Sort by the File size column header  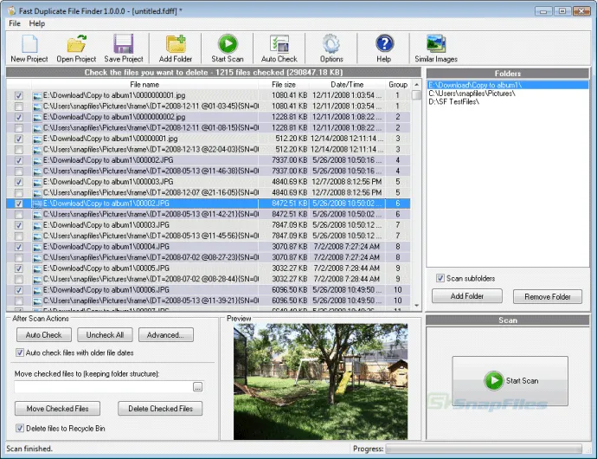coord(284,85)
